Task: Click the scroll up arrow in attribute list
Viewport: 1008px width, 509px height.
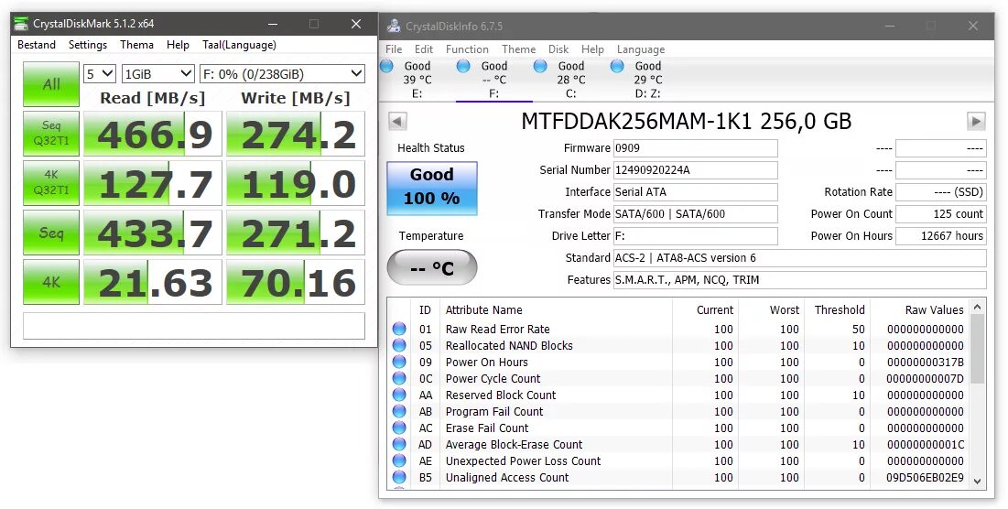Action: (978, 308)
